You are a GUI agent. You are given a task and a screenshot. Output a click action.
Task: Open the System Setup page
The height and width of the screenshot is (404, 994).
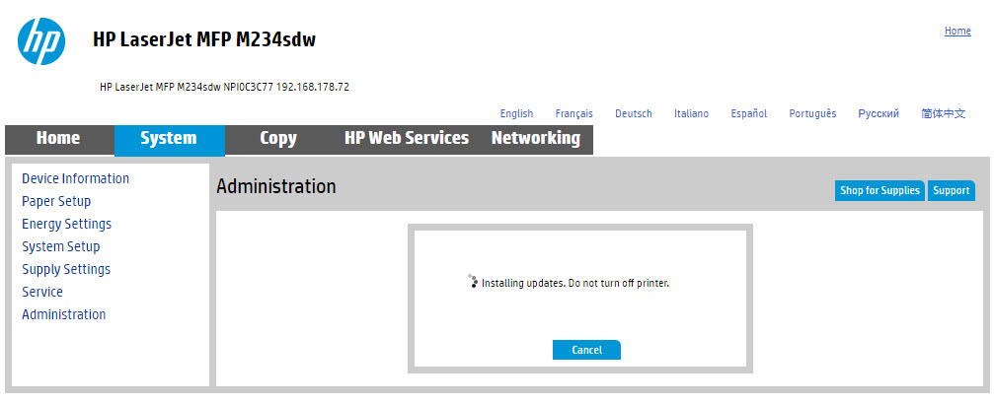(61, 247)
